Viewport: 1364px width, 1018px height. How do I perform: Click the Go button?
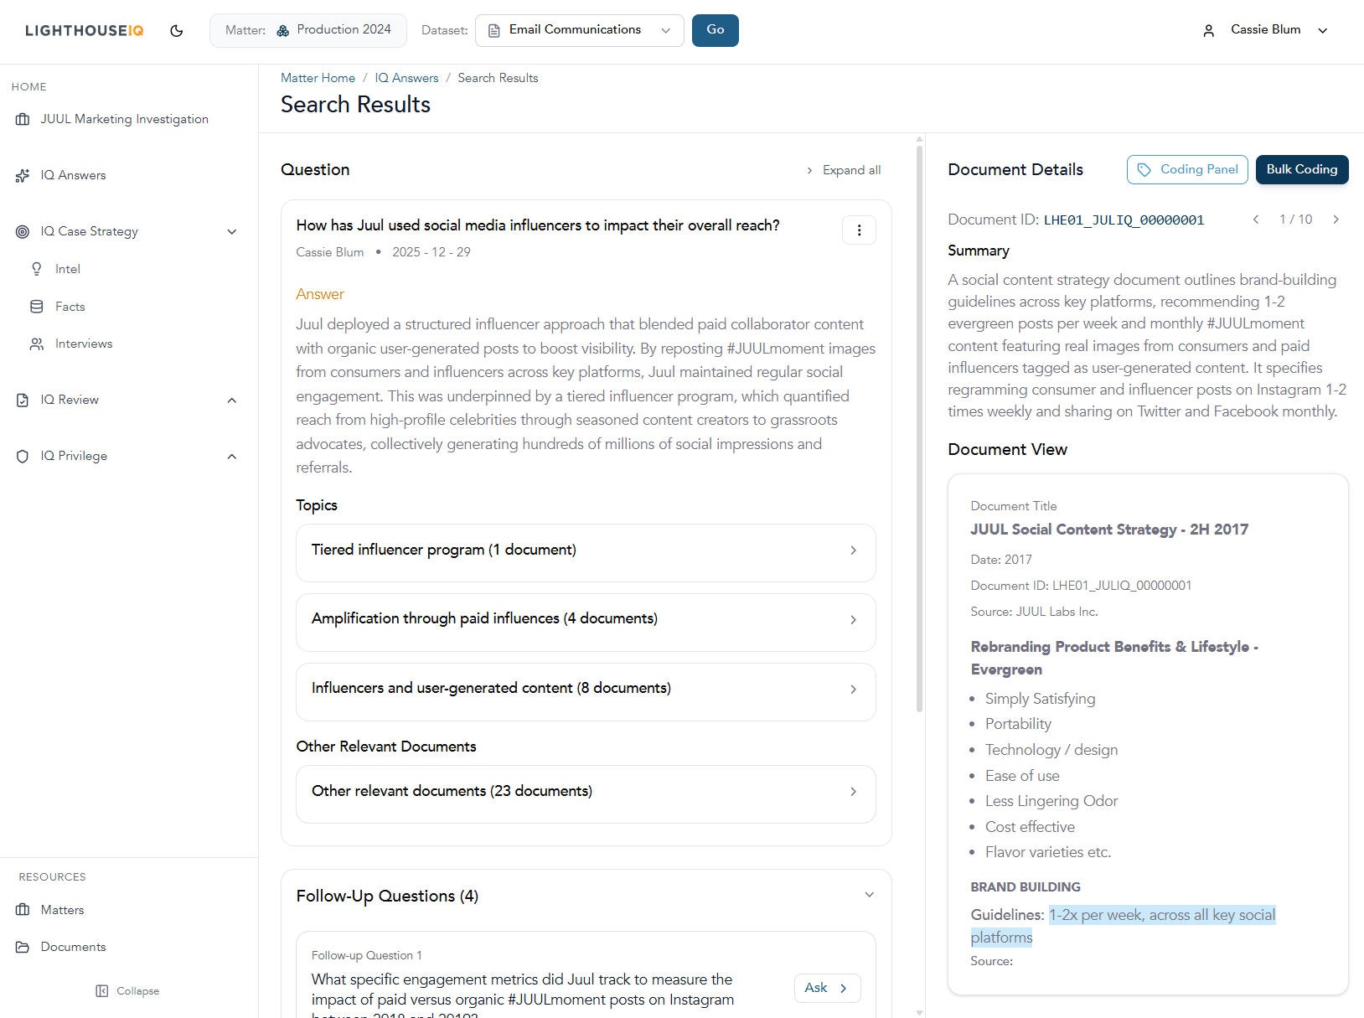[x=716, y=30]
